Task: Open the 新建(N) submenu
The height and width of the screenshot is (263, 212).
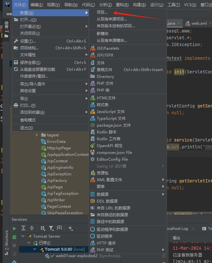Action: (51, 13)
